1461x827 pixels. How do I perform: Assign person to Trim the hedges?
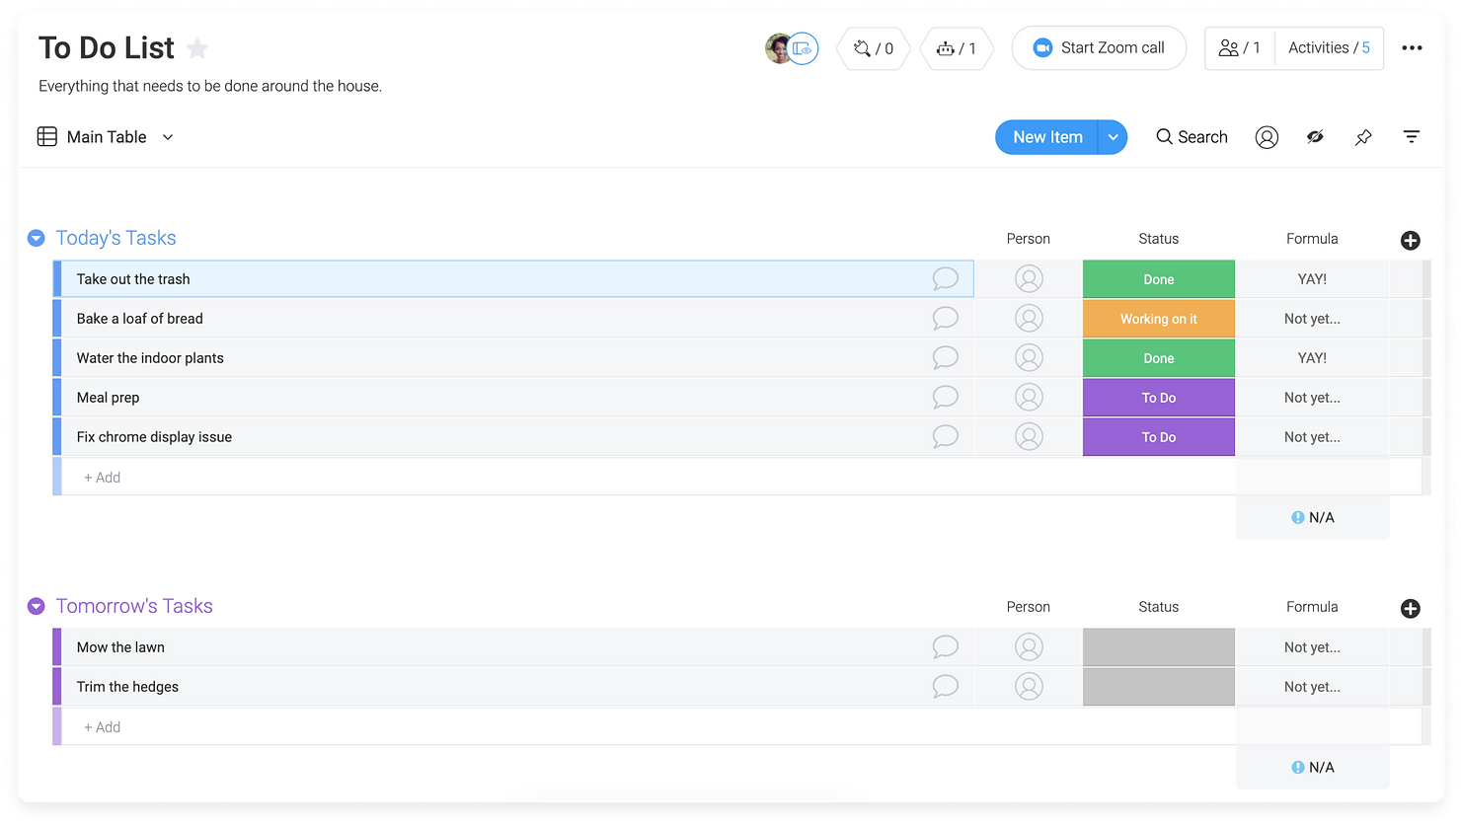pyautogui.click(x=1029, y=687)
